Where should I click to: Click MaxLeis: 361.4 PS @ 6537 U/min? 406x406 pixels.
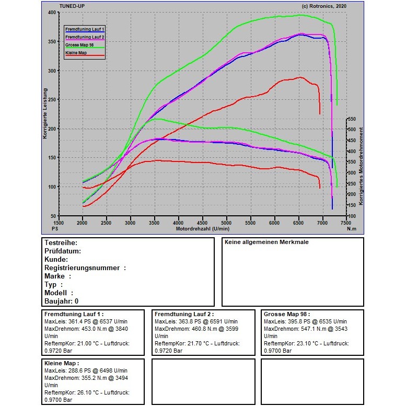click(x=86, y=321)
